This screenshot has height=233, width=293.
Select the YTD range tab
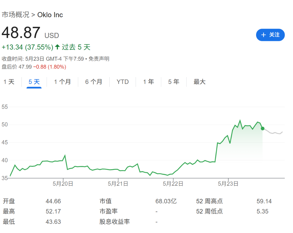[x=122, y=82]
